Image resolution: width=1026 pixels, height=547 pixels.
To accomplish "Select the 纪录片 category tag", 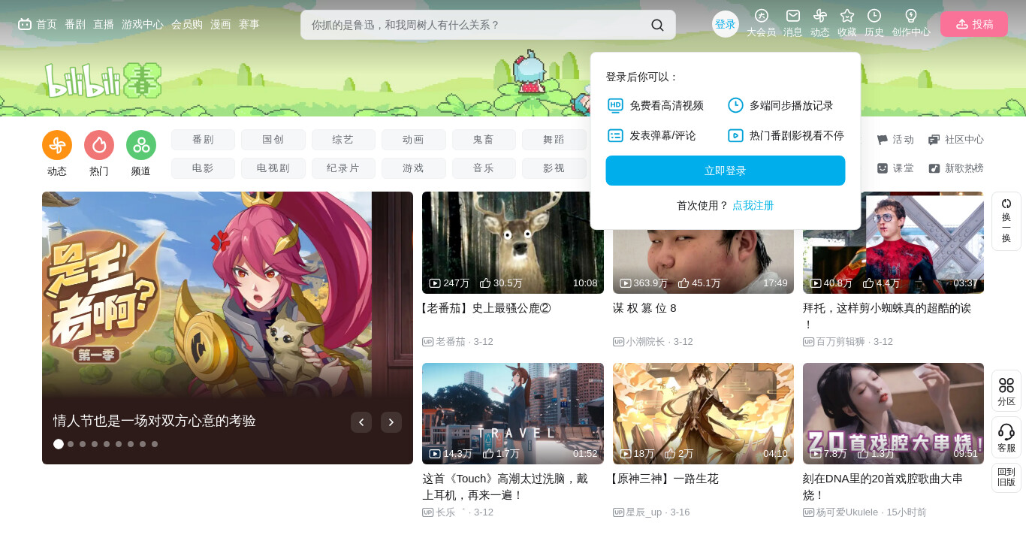I will pyautogui.click(x=343, y=168).
